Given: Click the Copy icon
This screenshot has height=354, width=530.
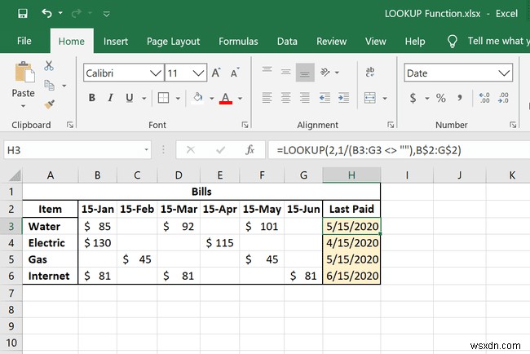Looking at the screenshot, I should 50,85.
